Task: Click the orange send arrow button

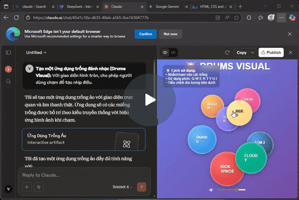Action: point(141,187)
